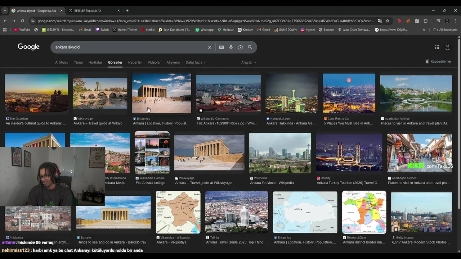Image resolution: width=461 pixels, height=259 pixels.
Task: Open Kaydedilenler saved items
Action: click(438, 62)
